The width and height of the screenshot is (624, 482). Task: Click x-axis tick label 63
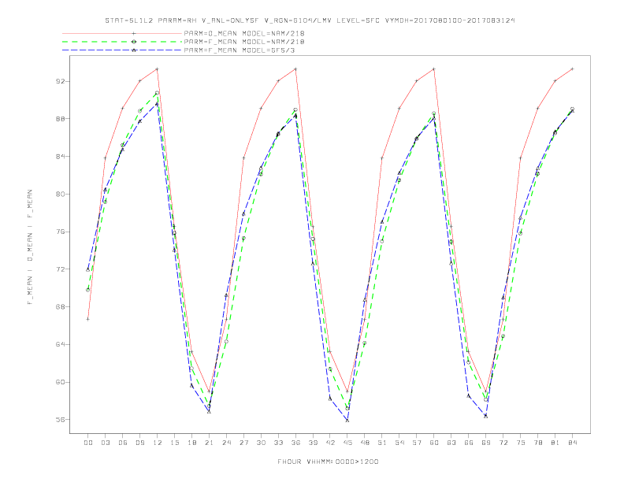[x=451, y=443]
